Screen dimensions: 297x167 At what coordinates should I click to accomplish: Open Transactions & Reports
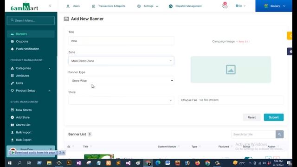[x=109, y=6]
